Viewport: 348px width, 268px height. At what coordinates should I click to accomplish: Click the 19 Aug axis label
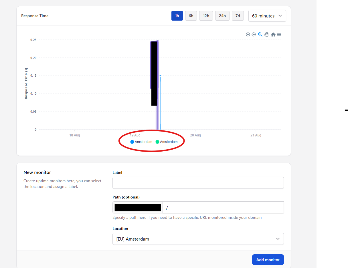[x=135, y=135]
